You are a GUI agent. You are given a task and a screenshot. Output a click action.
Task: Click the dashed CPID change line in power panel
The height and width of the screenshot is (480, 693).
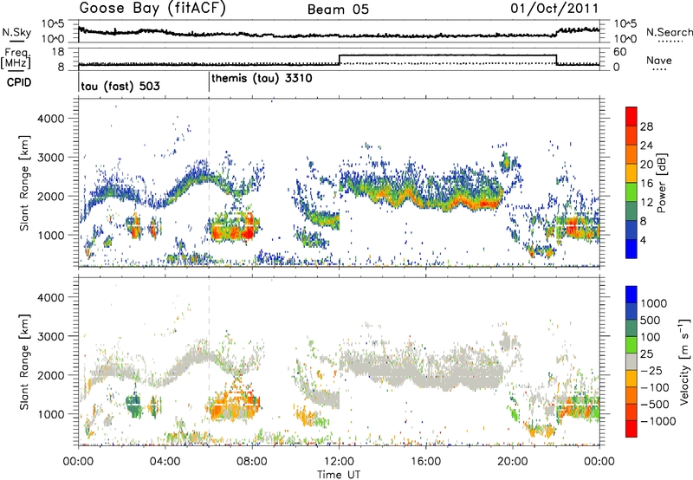coord(209,183)
